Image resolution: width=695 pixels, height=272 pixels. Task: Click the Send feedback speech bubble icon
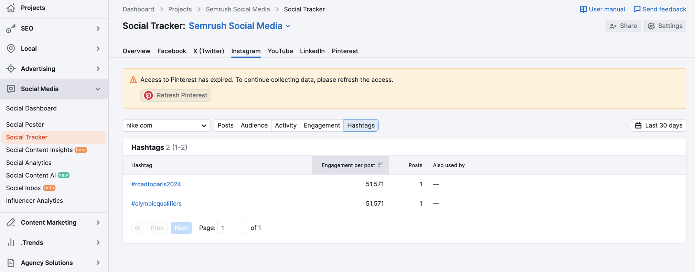click(637, 9)
